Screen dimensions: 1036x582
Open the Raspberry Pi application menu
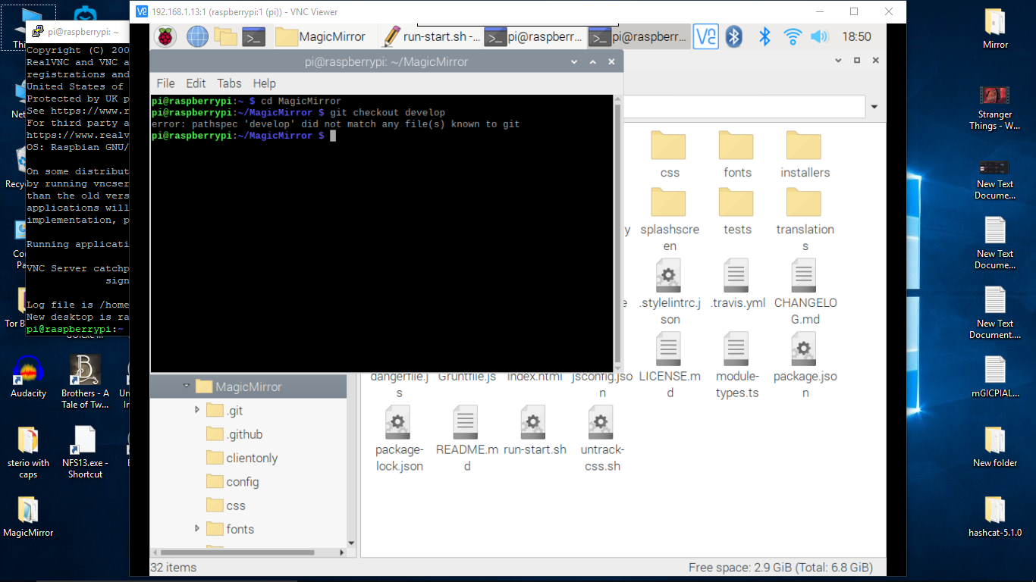pos(167,36)
